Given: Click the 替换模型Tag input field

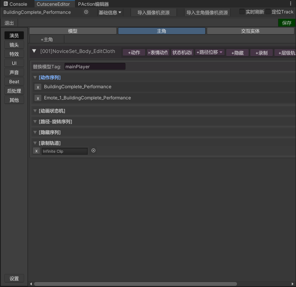Looking at the screenshot, I should click(x=95, y=66).
